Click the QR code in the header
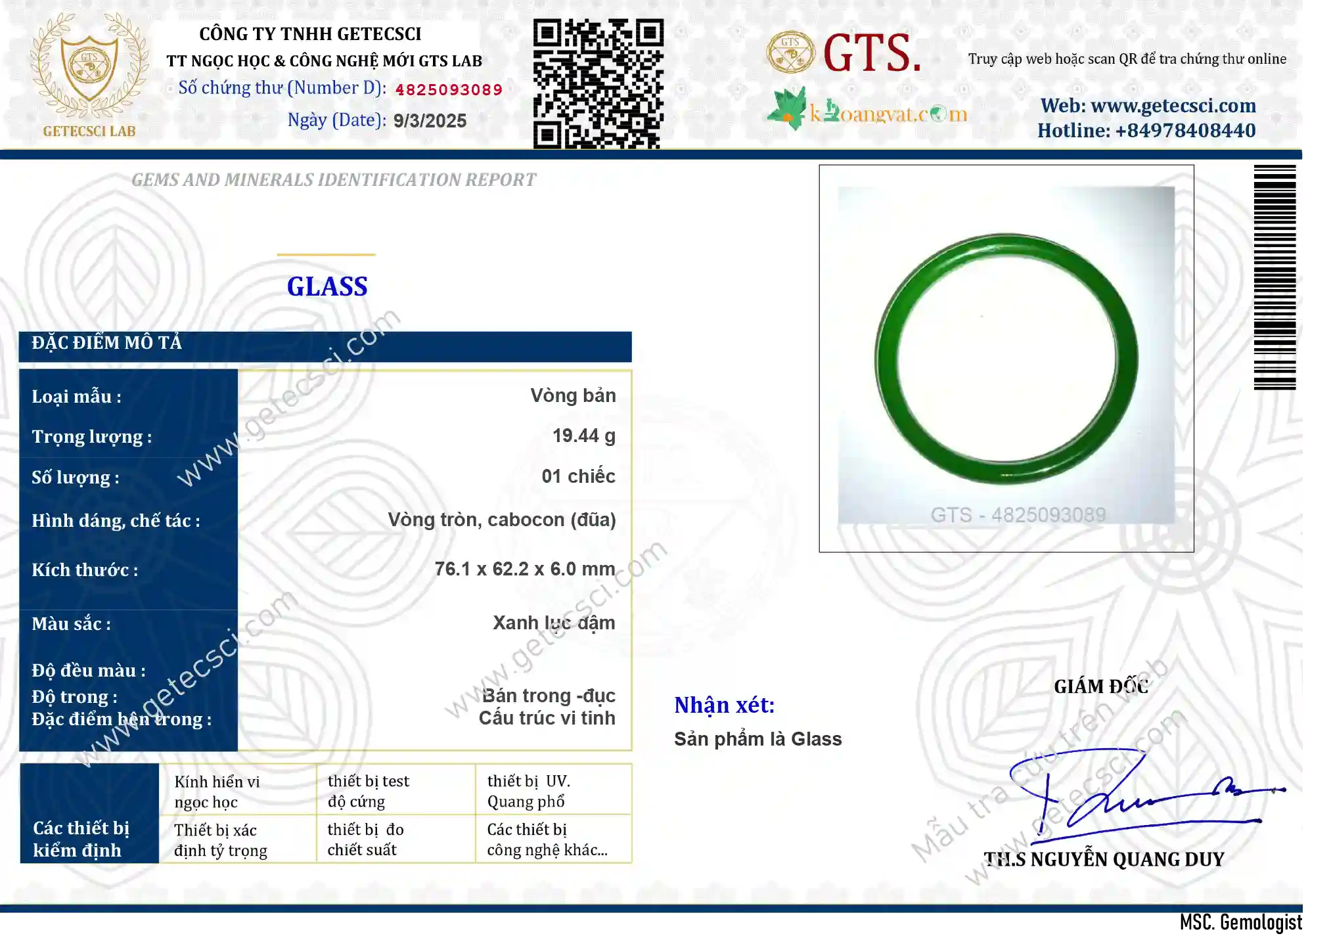1331x940 pixels. coord(598,83)
